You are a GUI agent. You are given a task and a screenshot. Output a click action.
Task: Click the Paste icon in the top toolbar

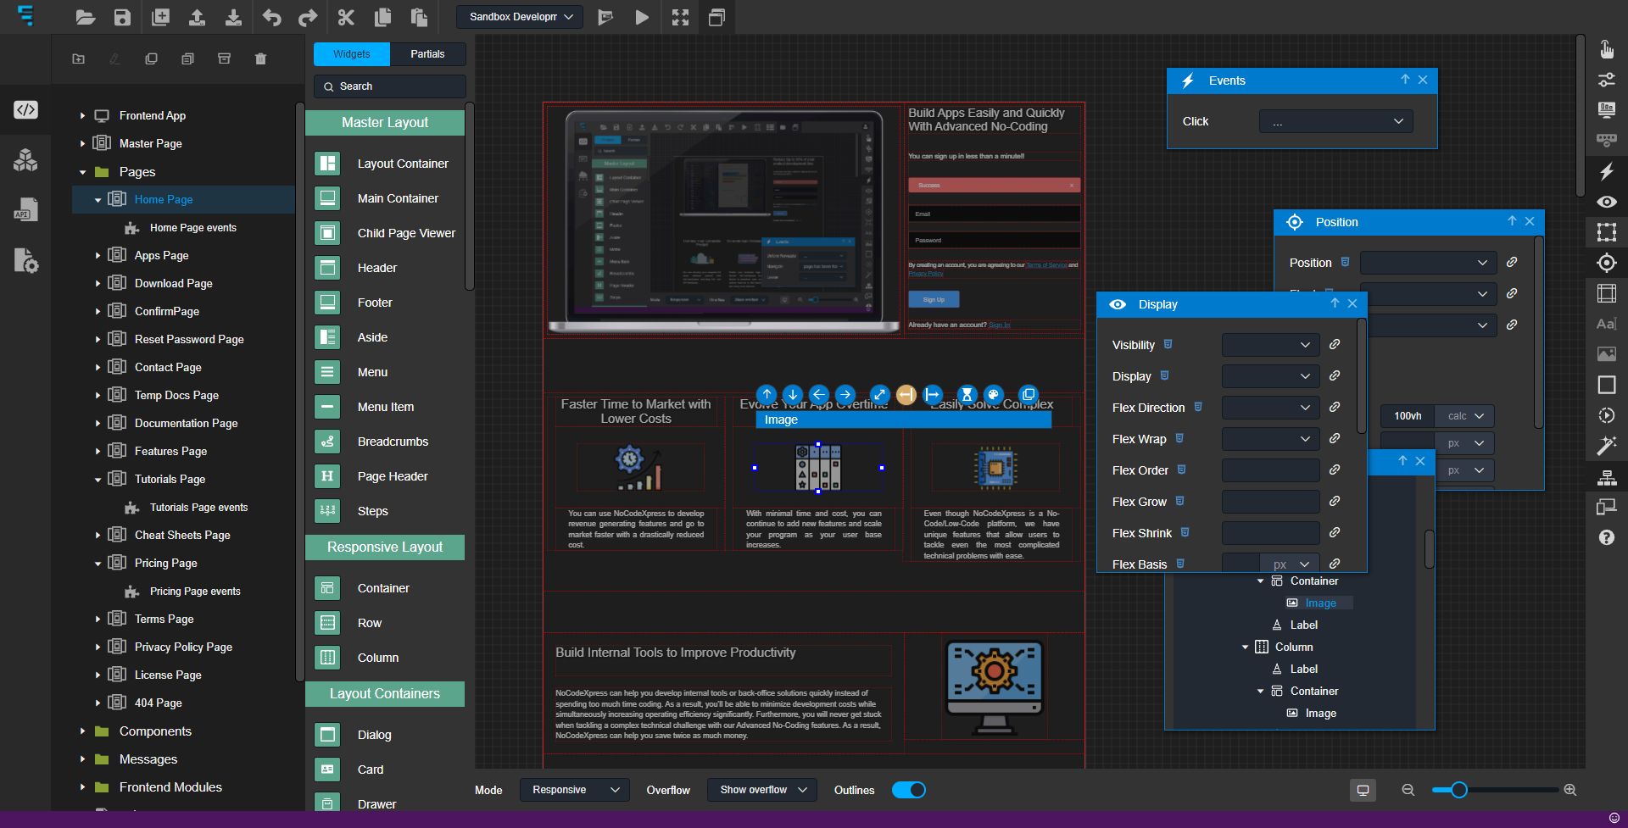(x=420, y=17)
